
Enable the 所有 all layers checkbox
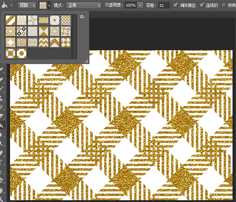coord(224,6)
